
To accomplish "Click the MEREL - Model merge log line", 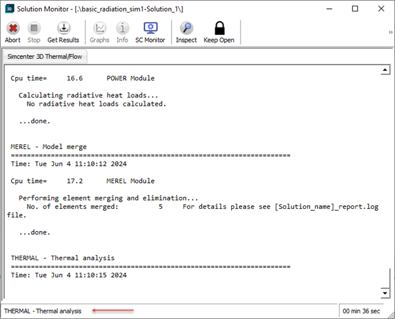I will pyautogui.click(x=49, y=147).
